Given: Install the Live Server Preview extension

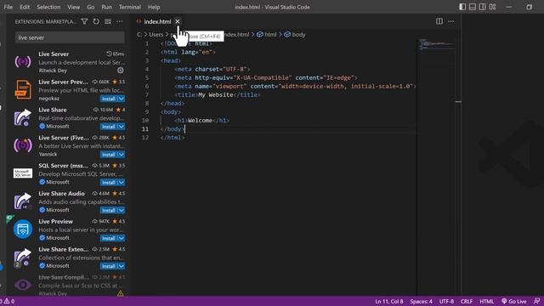Looking at the screenshot, I should tap(109, 99).
